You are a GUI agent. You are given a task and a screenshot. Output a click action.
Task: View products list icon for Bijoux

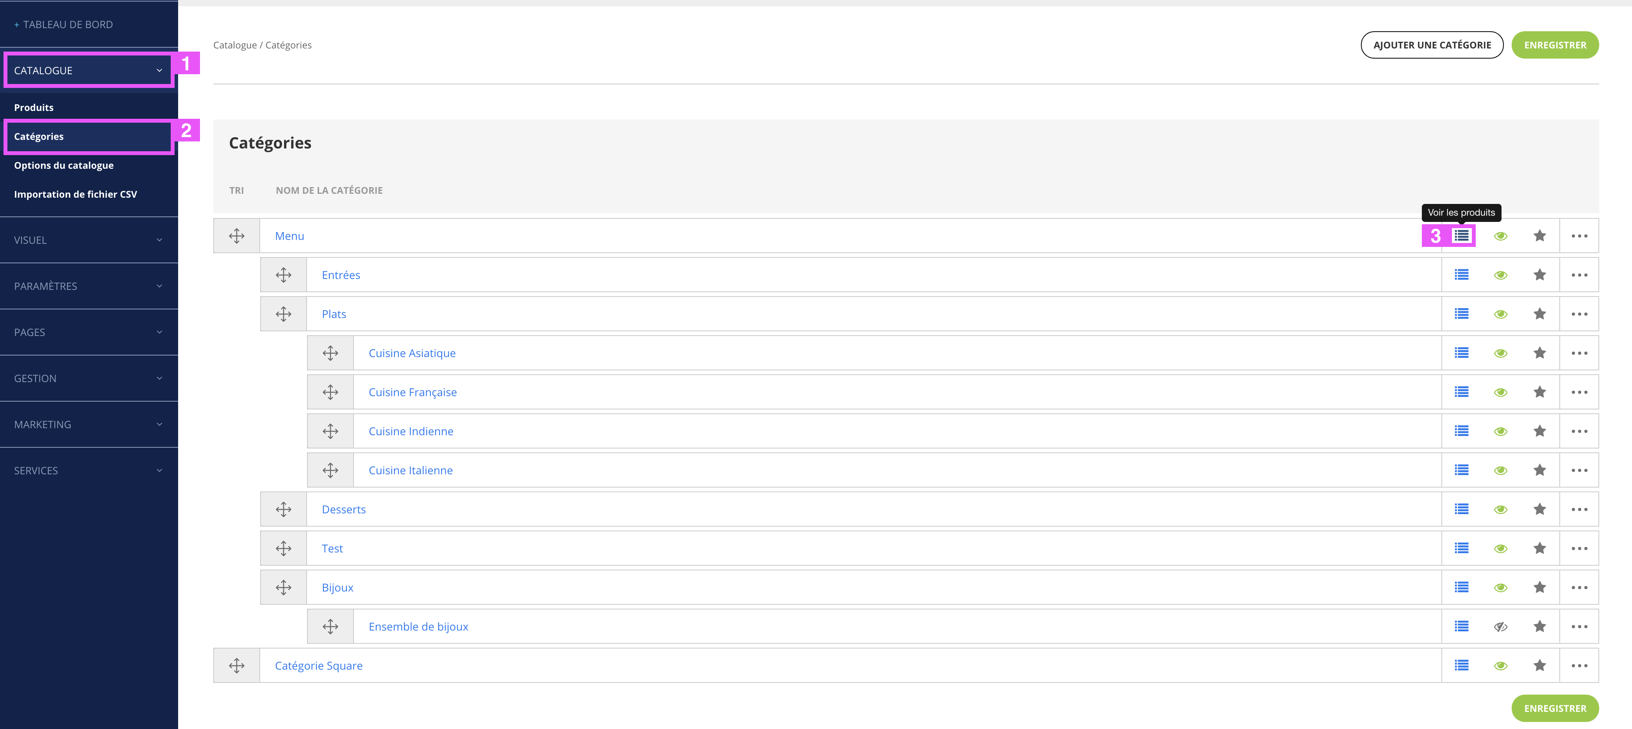[1461, 587]
